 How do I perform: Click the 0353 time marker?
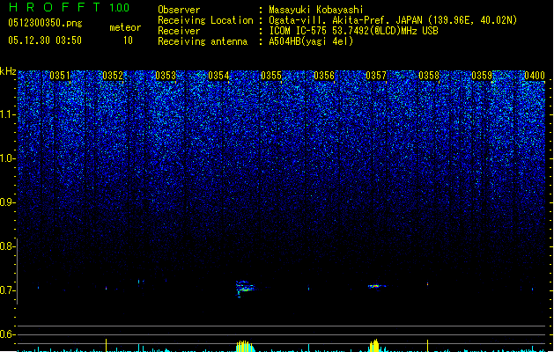[166, 75]
